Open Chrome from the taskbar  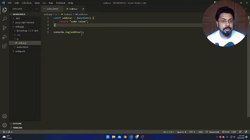(125, 137)
